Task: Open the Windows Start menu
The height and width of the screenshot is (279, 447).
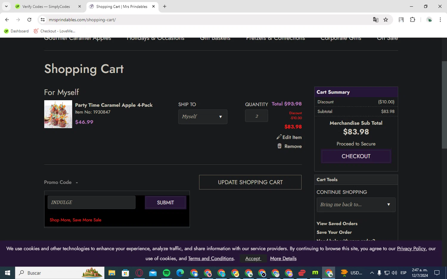Action: click(x=7, y=273)
